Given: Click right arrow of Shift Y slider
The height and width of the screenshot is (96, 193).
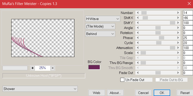Looking at the screenshot, I should (x=178, y=23).
